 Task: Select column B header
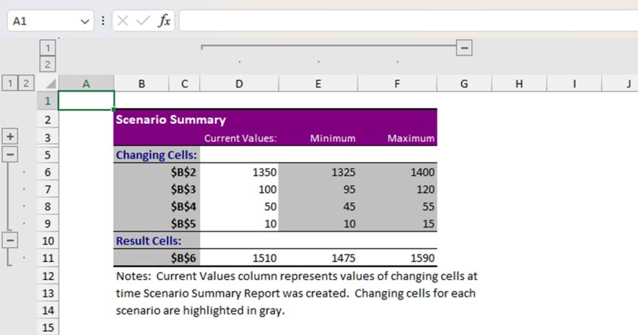pyautogui.click(x=141, y=83)
